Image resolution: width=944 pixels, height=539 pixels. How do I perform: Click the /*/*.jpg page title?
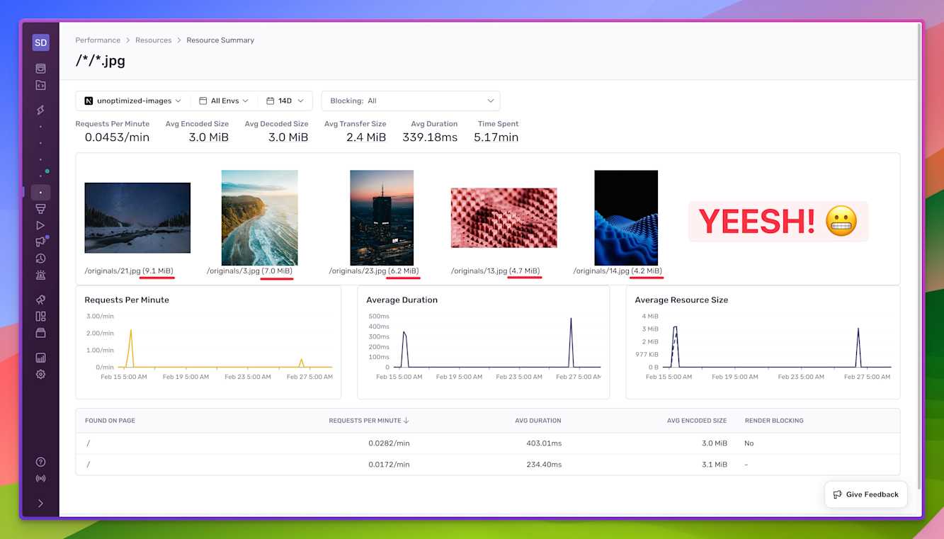[101, 61]
